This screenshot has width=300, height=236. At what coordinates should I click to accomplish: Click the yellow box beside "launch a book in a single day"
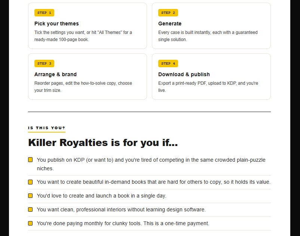(x=30, y=196)
